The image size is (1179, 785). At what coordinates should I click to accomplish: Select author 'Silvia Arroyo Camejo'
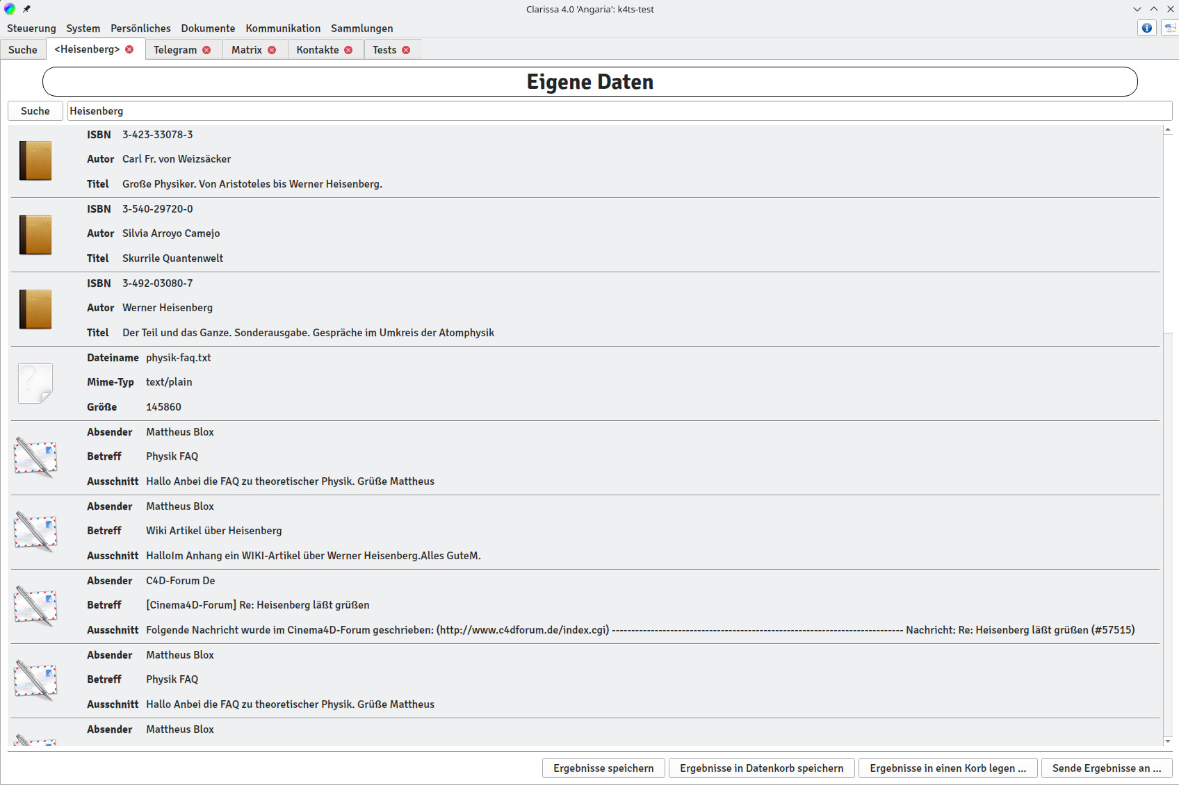coord(171,233)
